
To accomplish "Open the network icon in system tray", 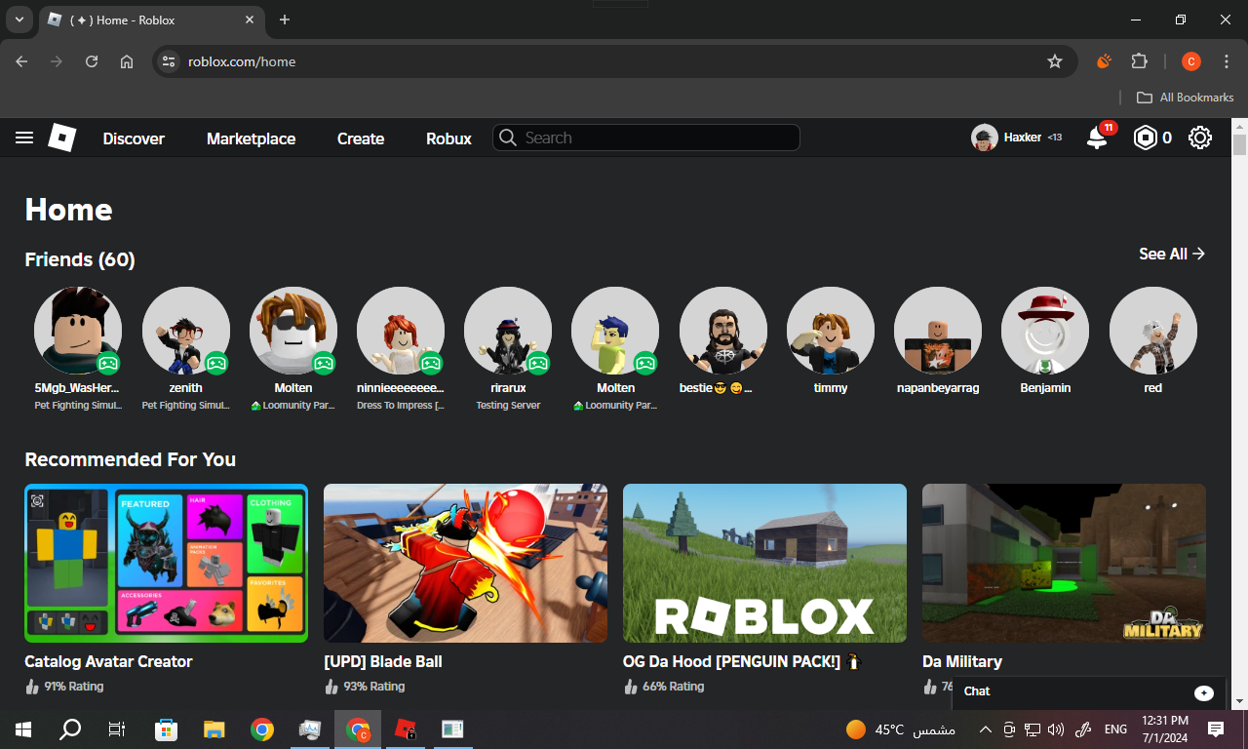I will point(1033,729).
